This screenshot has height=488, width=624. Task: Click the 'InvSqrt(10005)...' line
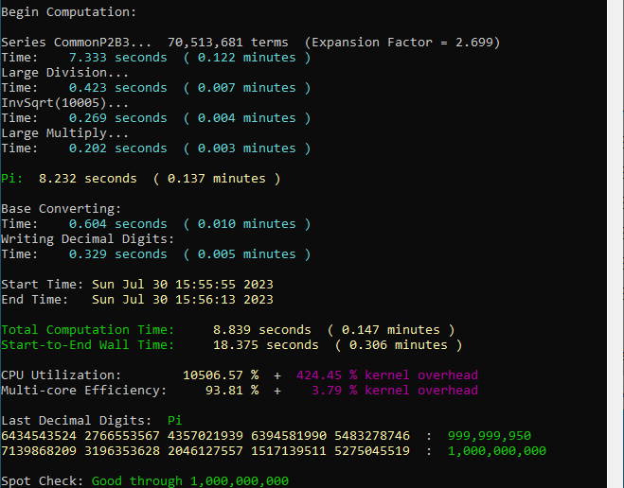65,103
